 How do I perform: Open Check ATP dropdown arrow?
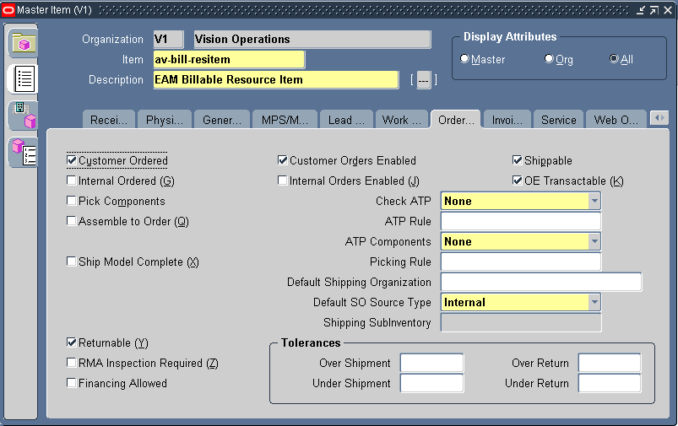(594, 201)
